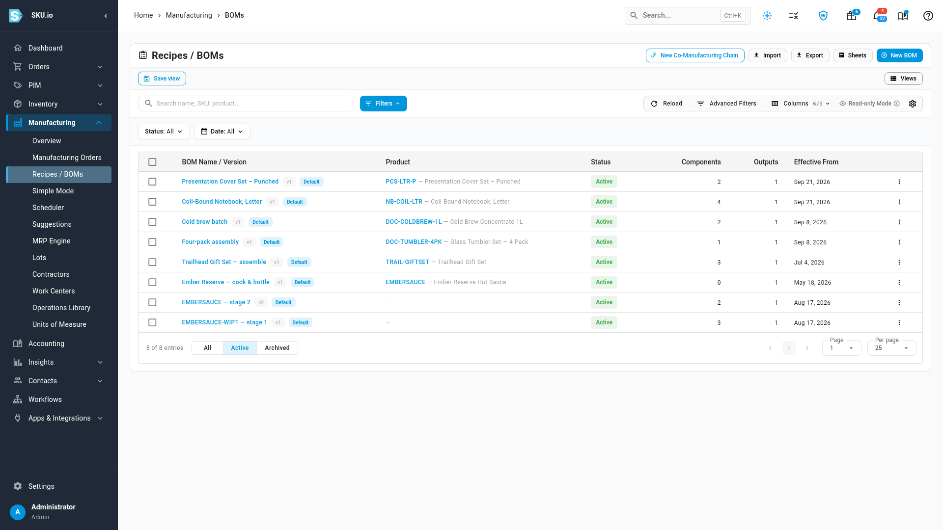Image resolution: width=943 pixels, height=530 pixels.
Task: Check the Coil-Bound Notebook, Letter row
Action: pyautogui.click(x=152, y=202)
